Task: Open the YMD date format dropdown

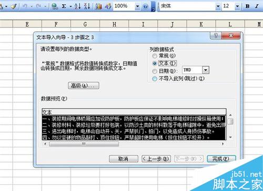Action: 206,70
